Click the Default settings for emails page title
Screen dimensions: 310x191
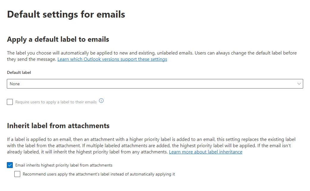click(x=66, y=14)
